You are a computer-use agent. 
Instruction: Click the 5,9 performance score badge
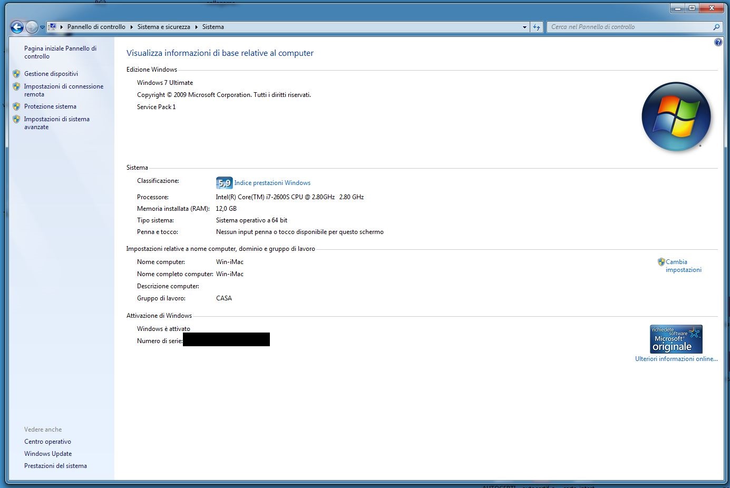click(x=224, y=183)
